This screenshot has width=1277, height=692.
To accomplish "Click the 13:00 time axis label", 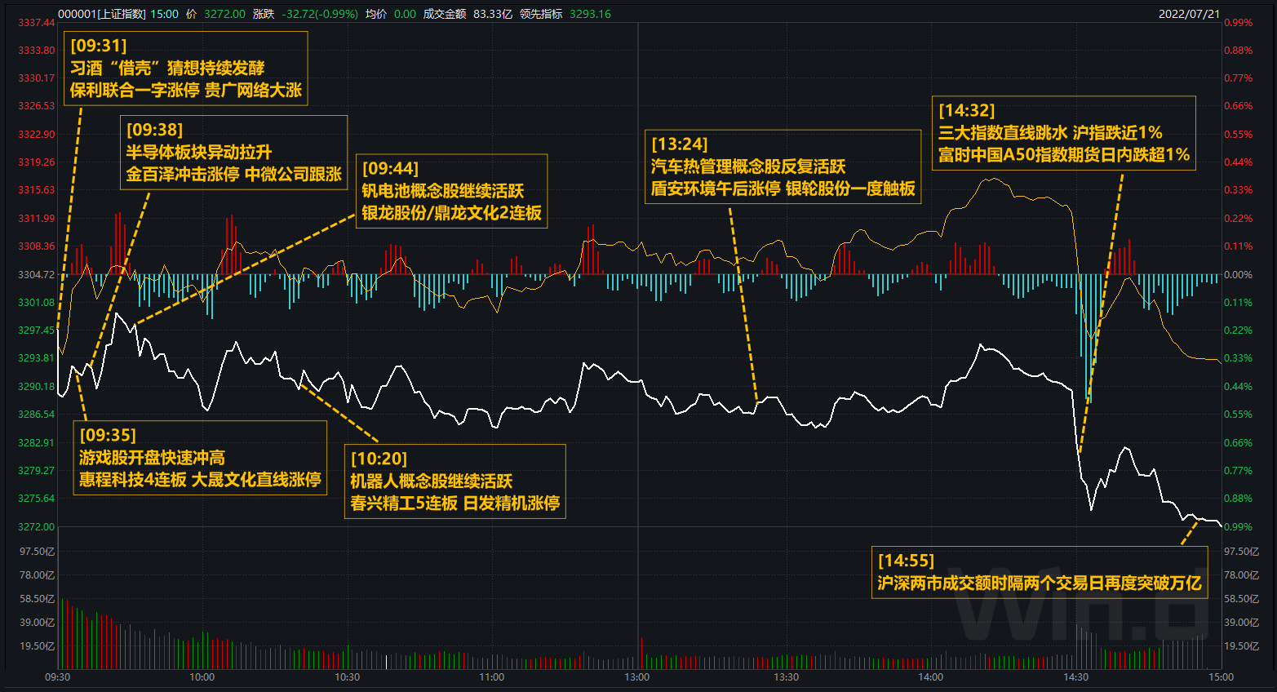I will point(637,677).
